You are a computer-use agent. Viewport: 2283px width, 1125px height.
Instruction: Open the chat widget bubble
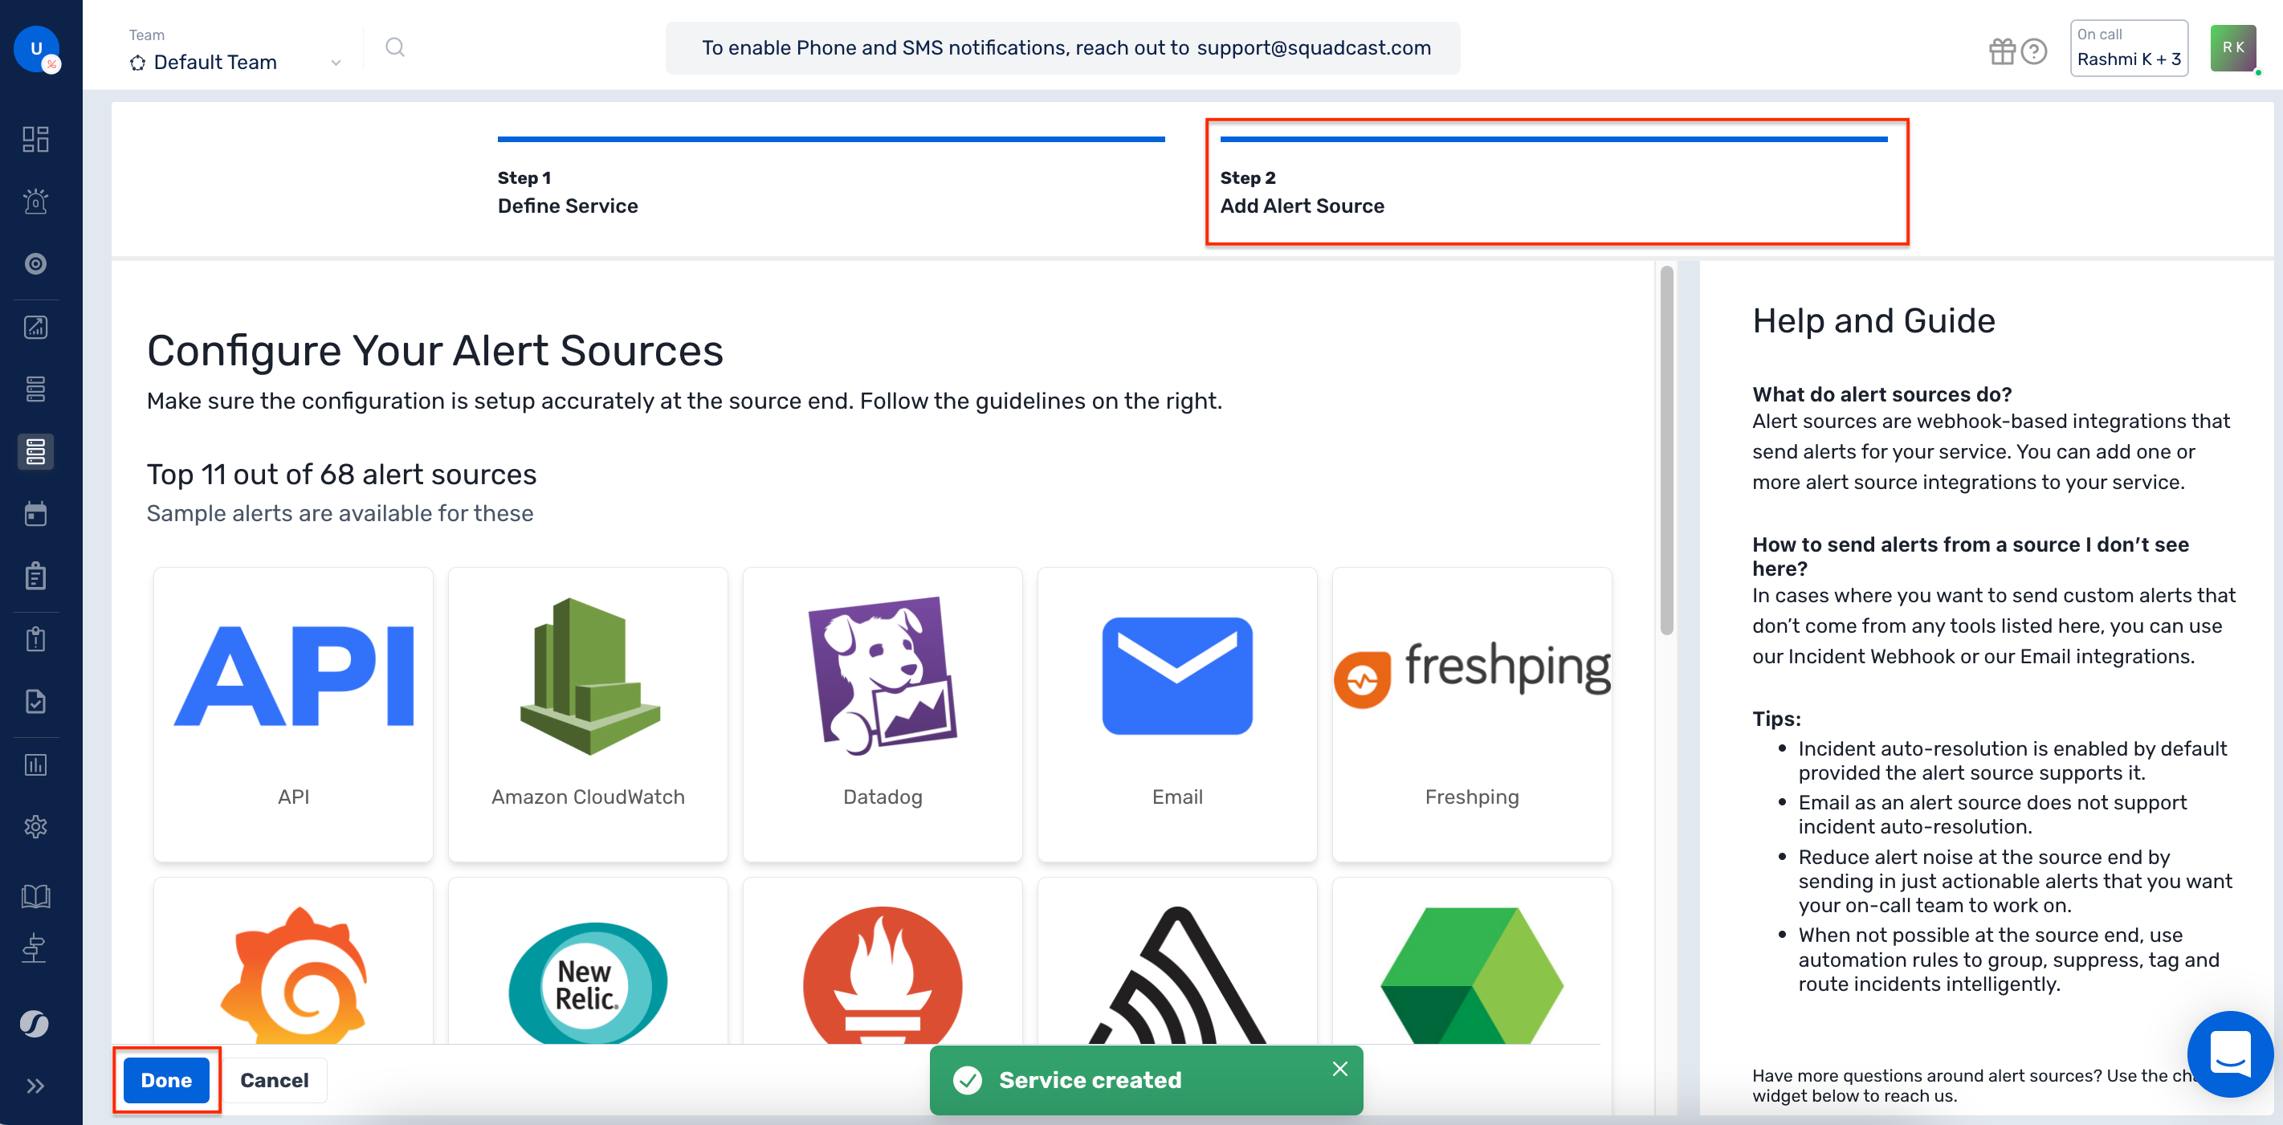(2230, 1054)
